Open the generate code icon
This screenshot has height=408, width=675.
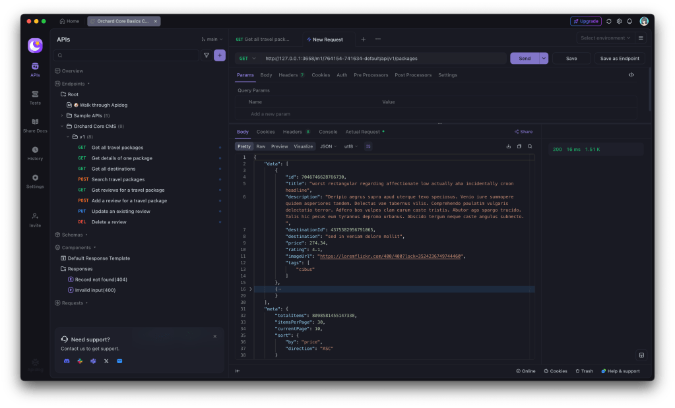point(631,75)
